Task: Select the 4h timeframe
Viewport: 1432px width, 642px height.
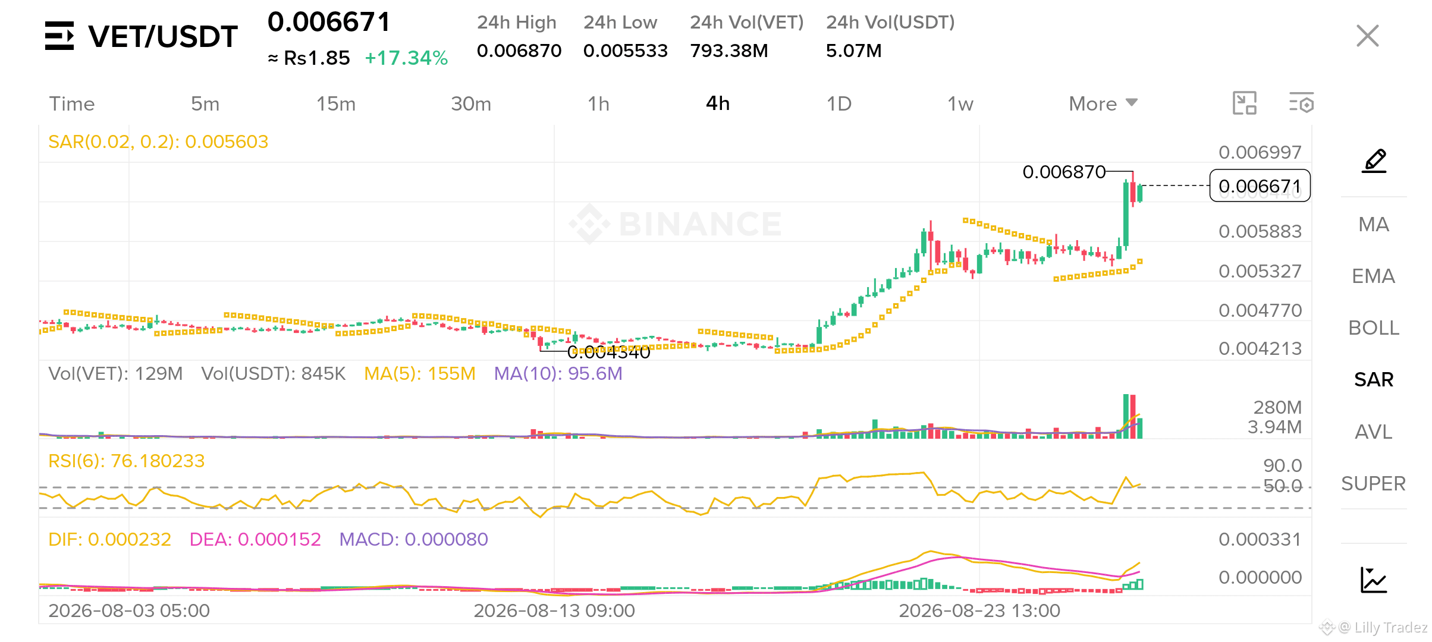Action: 718,103
